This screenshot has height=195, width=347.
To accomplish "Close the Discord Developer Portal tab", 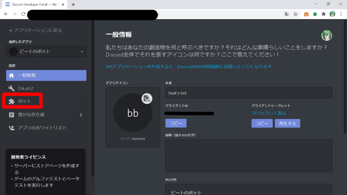I will pyautogui.click(x=63, y=4).
